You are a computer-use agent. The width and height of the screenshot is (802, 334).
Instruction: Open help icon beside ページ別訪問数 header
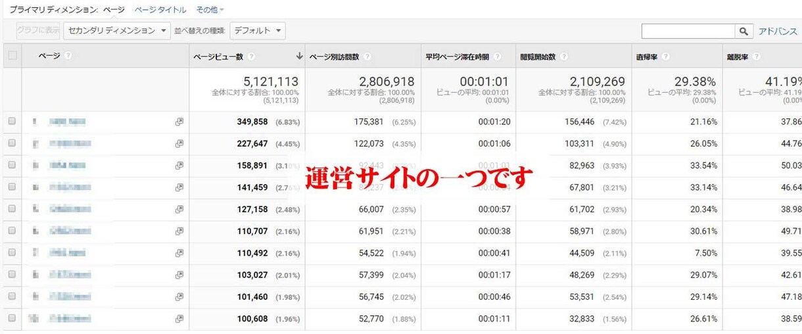(x=367, y=57)
